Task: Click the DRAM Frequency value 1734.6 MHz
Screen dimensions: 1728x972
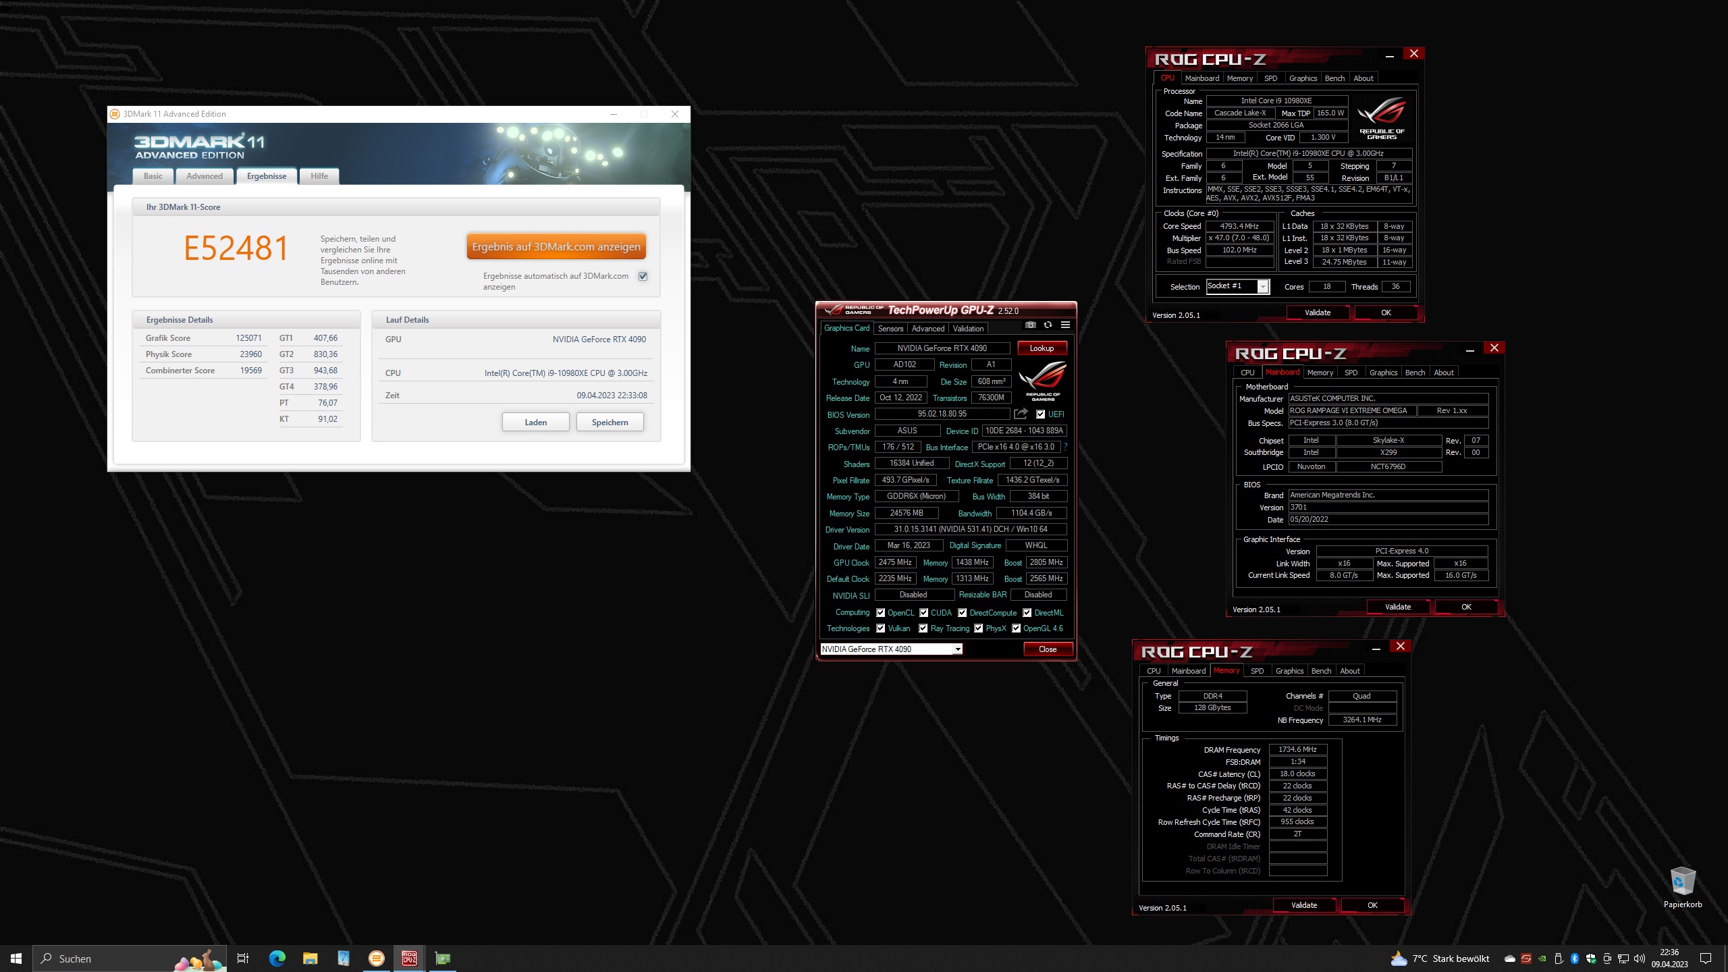Action: (x=1297, y=749)
